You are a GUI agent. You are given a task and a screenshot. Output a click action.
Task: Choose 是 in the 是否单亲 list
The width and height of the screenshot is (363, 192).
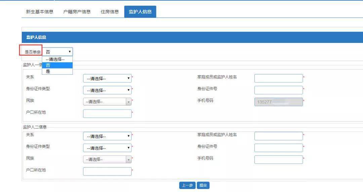click(57, 71)
